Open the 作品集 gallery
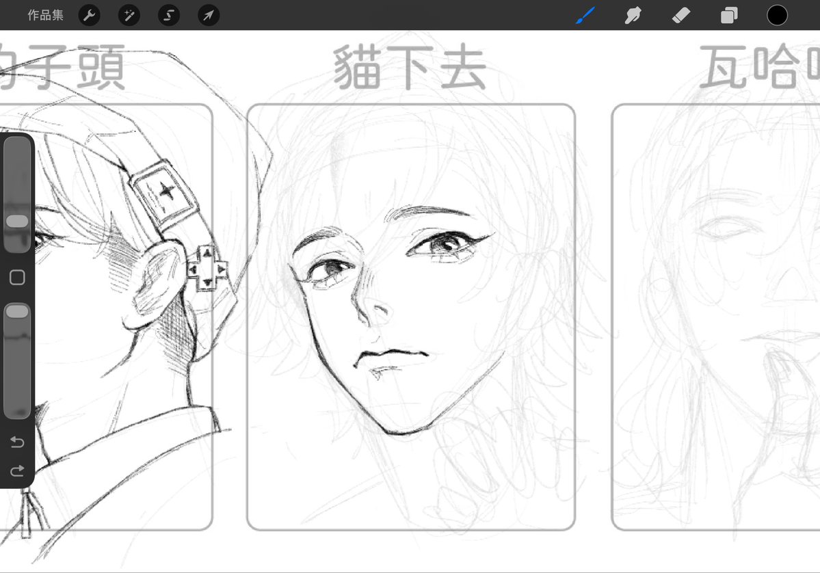 point(46,15)
